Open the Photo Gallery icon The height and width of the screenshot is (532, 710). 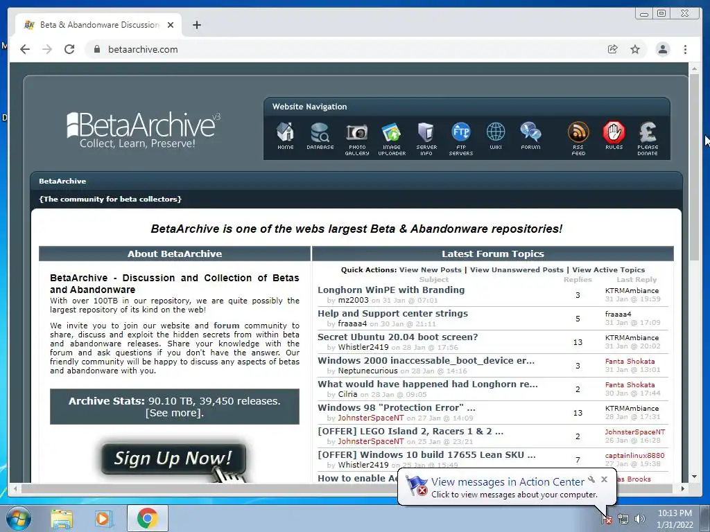357,139
